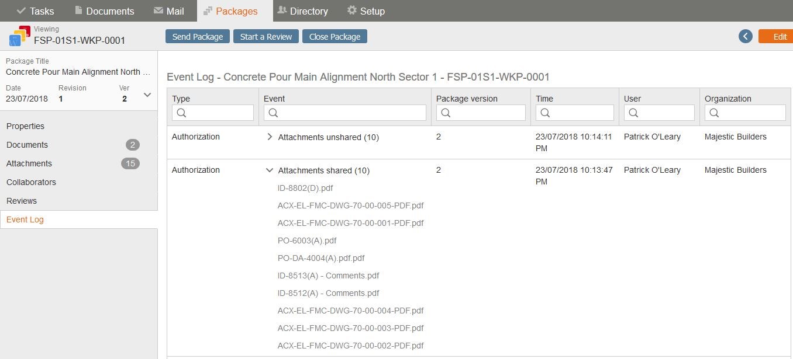The height and width of the screenshot is (359, 793).
Task: Click the file PO-6003(A).pdf
Action: (307, 241)
